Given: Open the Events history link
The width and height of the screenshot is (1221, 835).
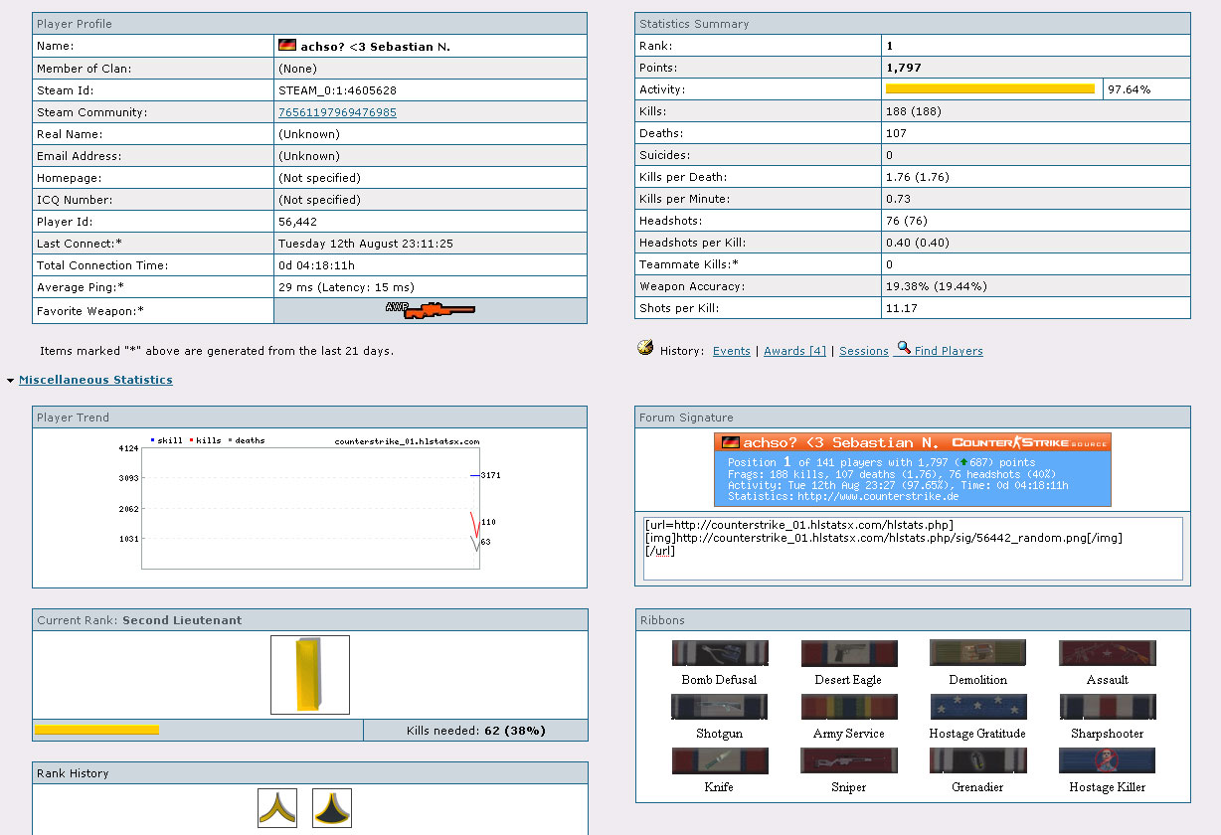Looking at the screenshot, I should 731,351.
